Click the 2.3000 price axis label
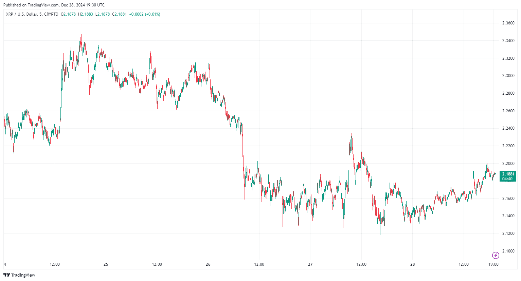Image resolution: width=521 pixels, height=281 pixels. click(508, 76)
